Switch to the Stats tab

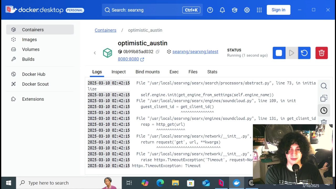tap(212, 72)
